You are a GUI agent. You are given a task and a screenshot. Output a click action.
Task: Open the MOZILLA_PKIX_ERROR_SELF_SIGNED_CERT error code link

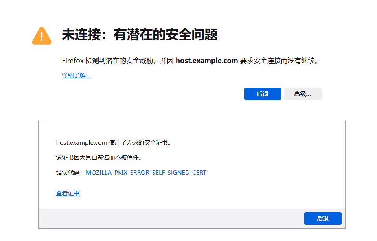pyautogui.click(x=146, y=173)
